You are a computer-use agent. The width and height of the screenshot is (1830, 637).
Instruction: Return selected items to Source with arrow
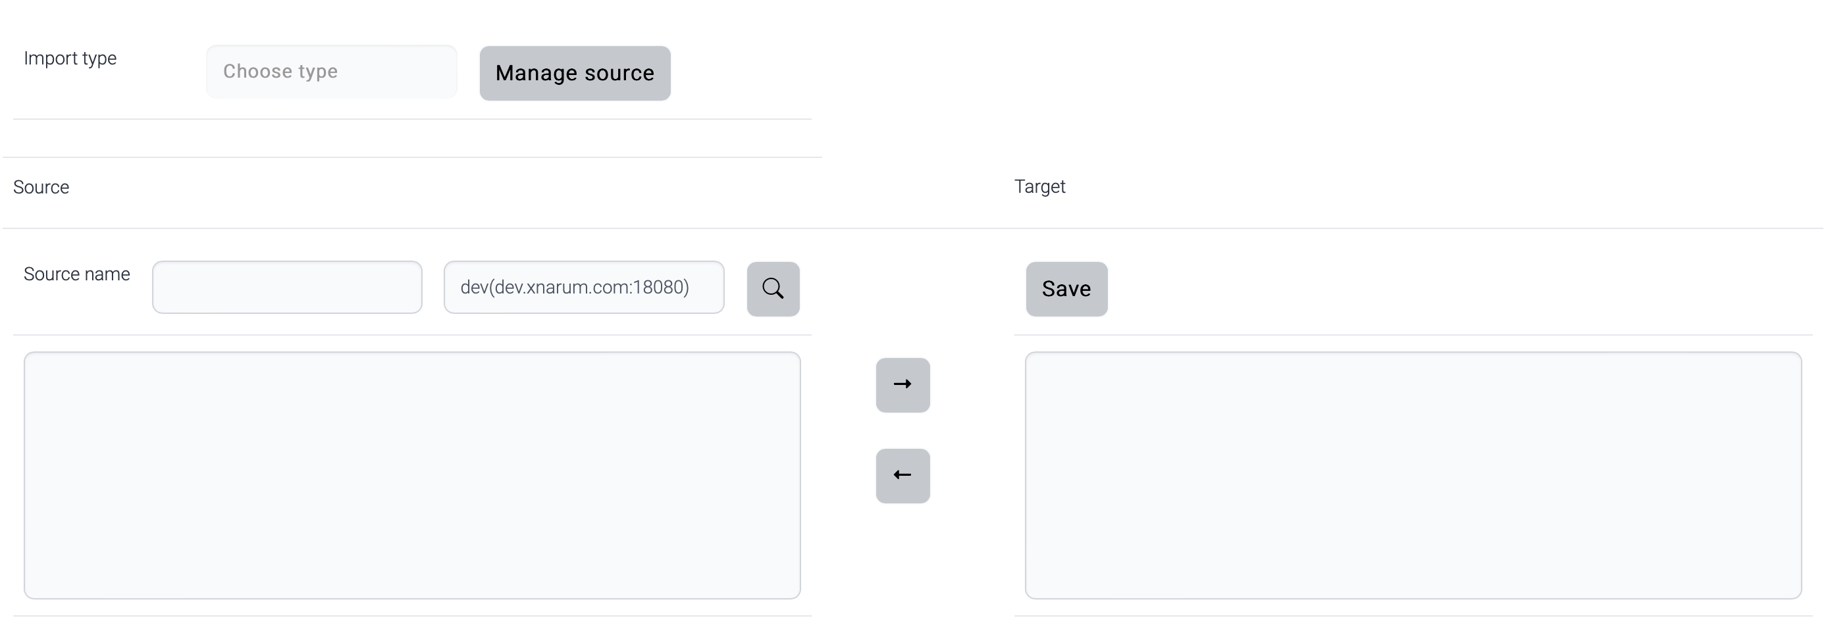click(902, 475)
